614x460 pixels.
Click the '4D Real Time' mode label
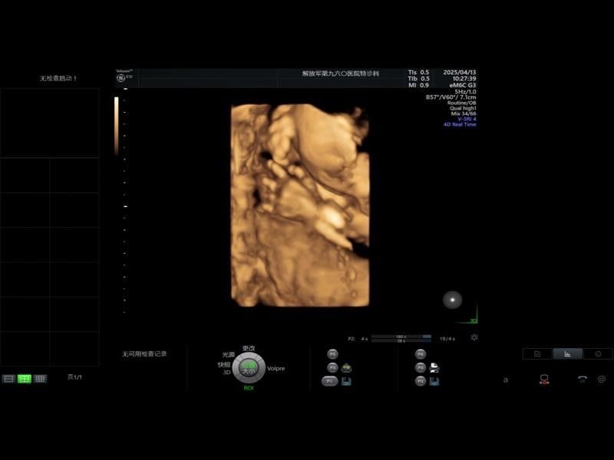460,124
